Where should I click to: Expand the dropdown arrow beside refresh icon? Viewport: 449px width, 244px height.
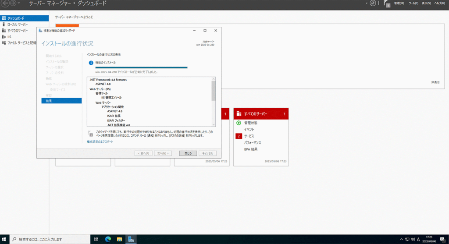coord(367,3)
